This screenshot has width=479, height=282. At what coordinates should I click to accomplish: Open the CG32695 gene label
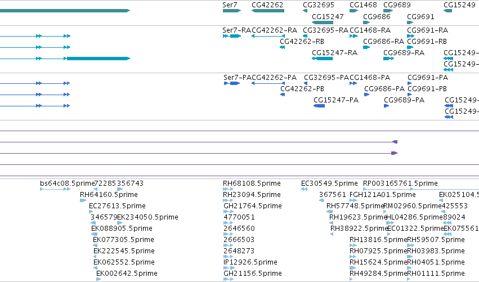pos(319,5)
